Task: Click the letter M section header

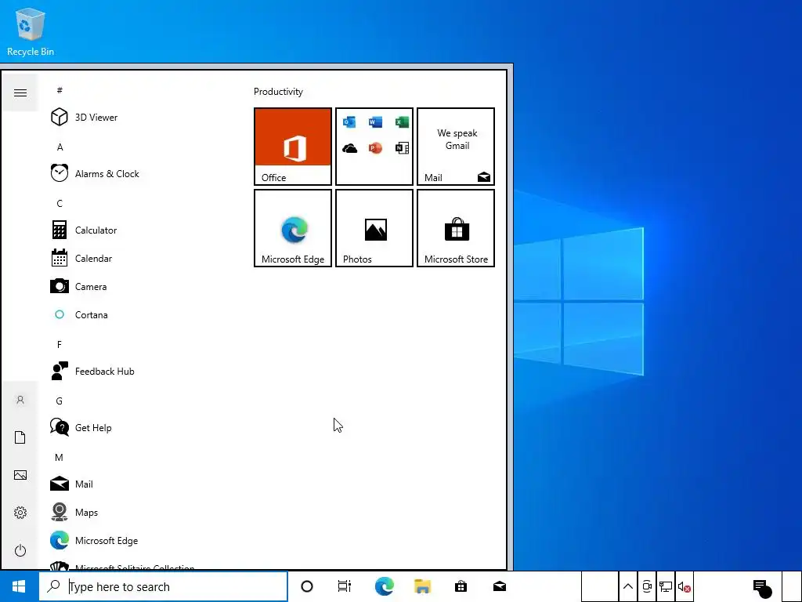Action: point(60,457)
